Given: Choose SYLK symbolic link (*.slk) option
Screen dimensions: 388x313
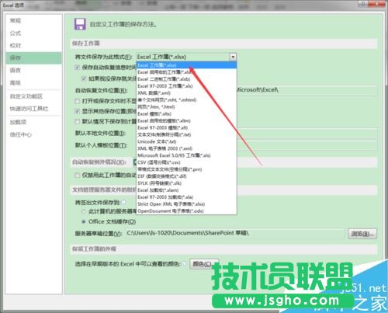Looking at the screenshot, I should [x=186, y=183].
